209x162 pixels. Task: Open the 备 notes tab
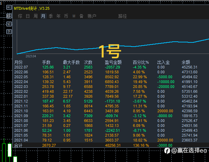click(x=81, y=16)
